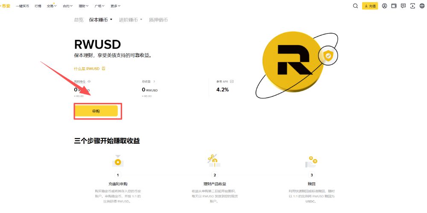The width and height of the screenshot is (427, 213).
Task: Click the QR scan download icon
Action: [x=412, y=6]
